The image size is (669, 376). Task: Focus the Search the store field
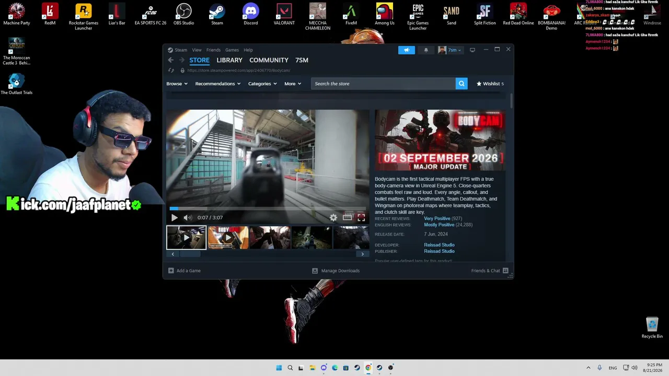pyautogui.click(x=383, y=84)
